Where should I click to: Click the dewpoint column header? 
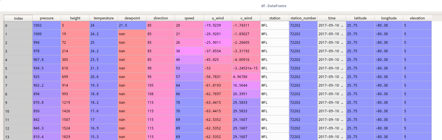pos(132,18)
